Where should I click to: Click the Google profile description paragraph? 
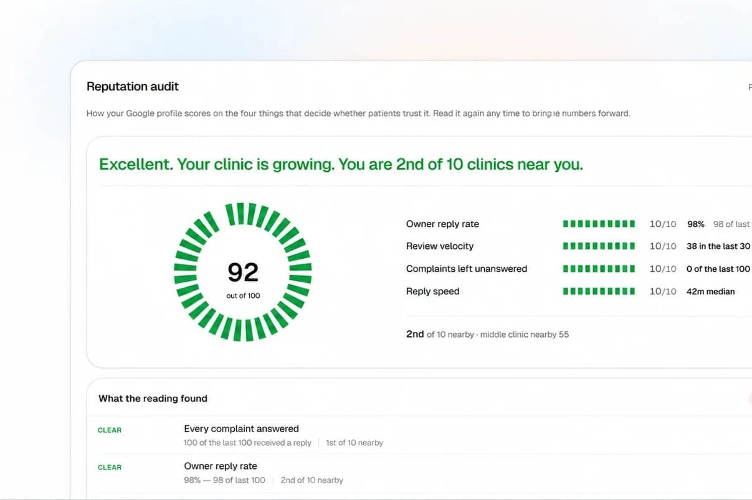358,114
